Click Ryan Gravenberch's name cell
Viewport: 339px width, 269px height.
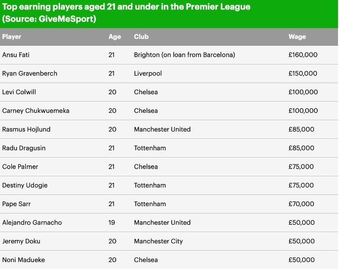pos(30,73)
